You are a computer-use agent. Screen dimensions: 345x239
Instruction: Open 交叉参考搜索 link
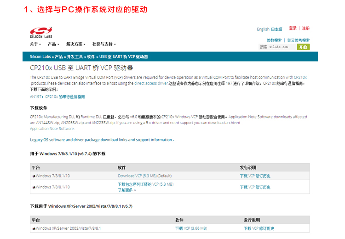298,40
